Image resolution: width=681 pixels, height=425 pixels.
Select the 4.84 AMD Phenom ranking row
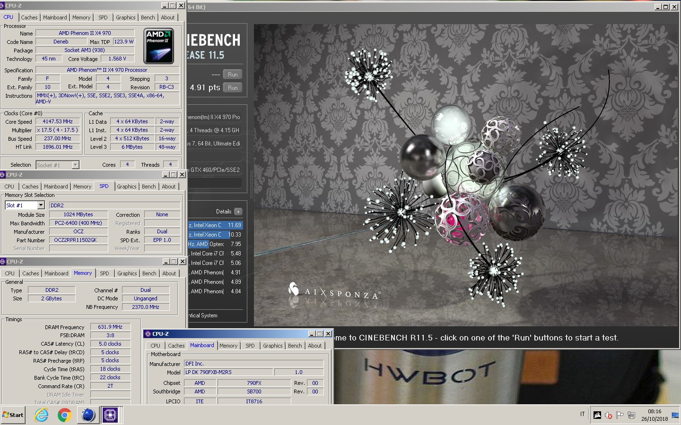216,291
